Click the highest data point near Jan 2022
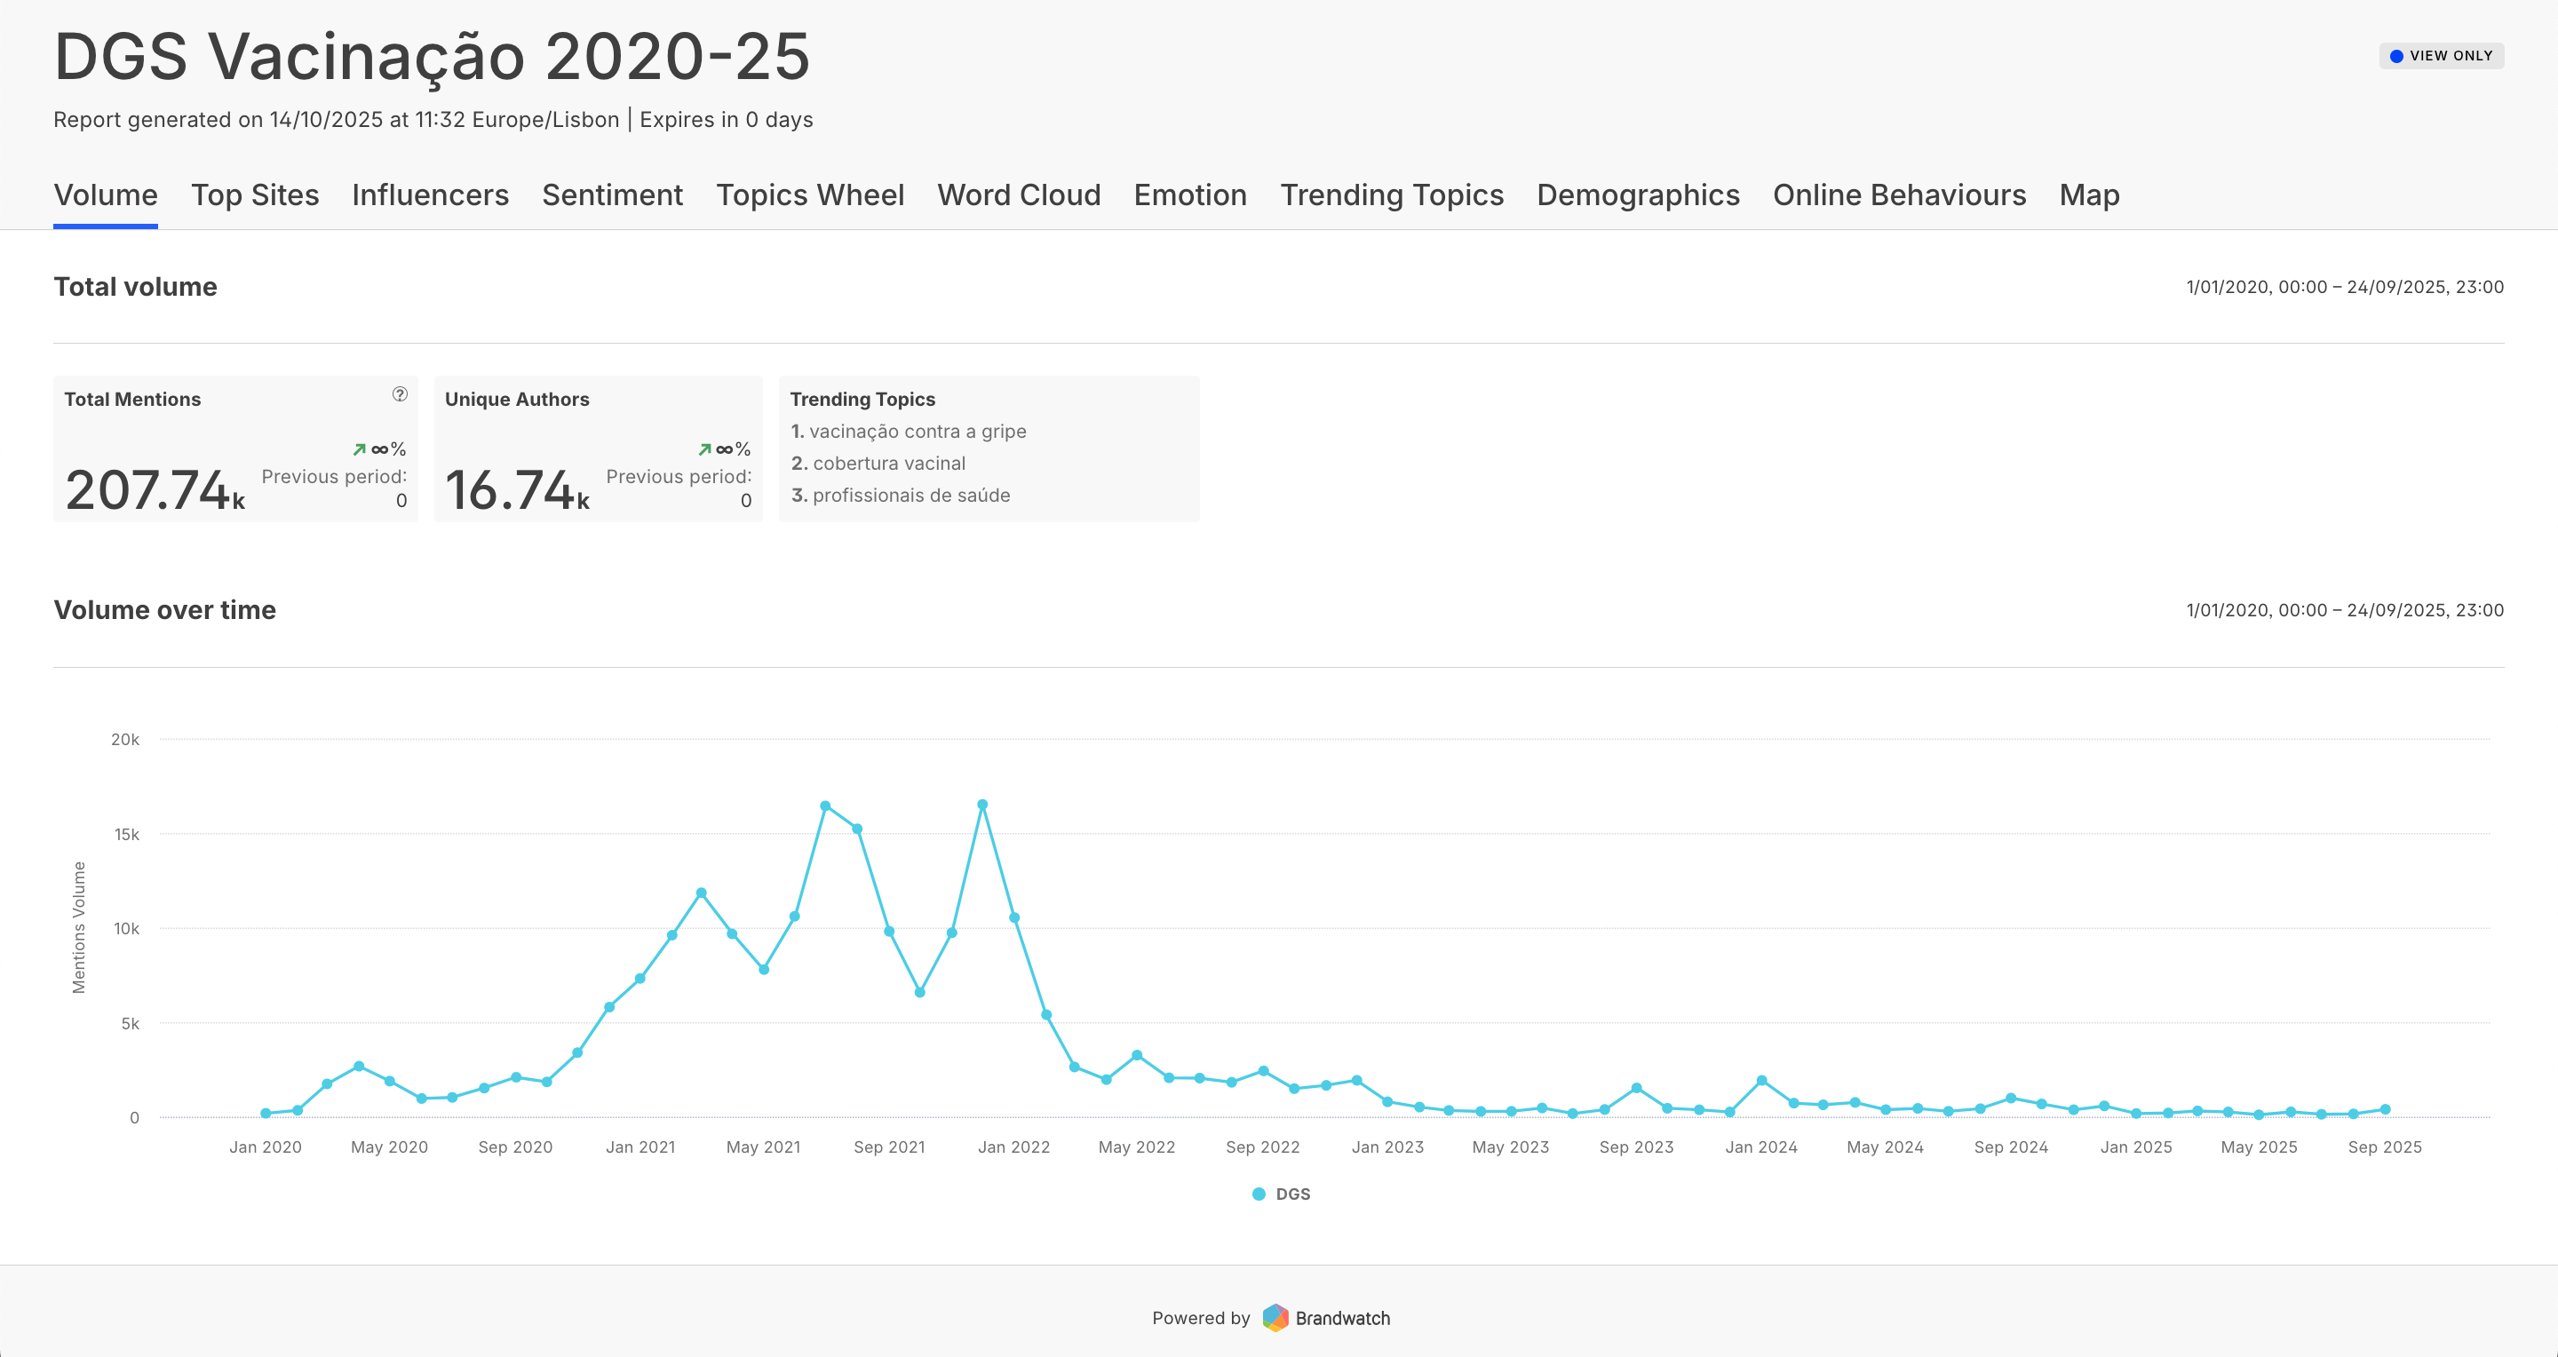Image resolution: width=2558 pixels, height=1357 pixels. pyautogui.click(x=982, y=805)
